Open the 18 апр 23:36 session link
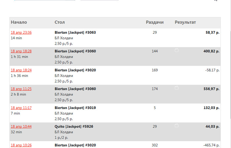This screenshot has height=148, width=231. coord(21,33)
